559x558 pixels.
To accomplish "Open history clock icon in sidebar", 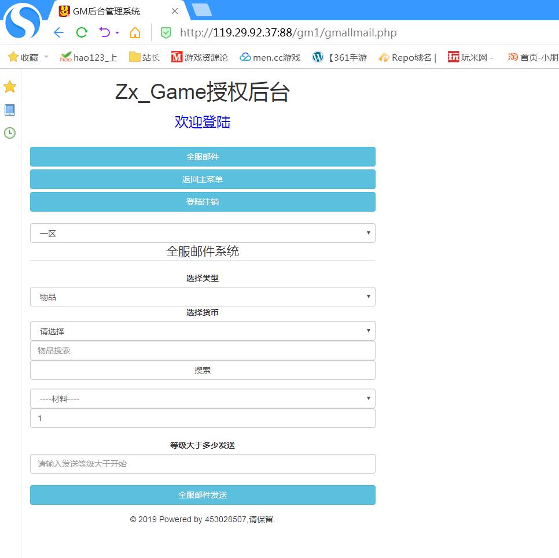I will tap(10, 133).
